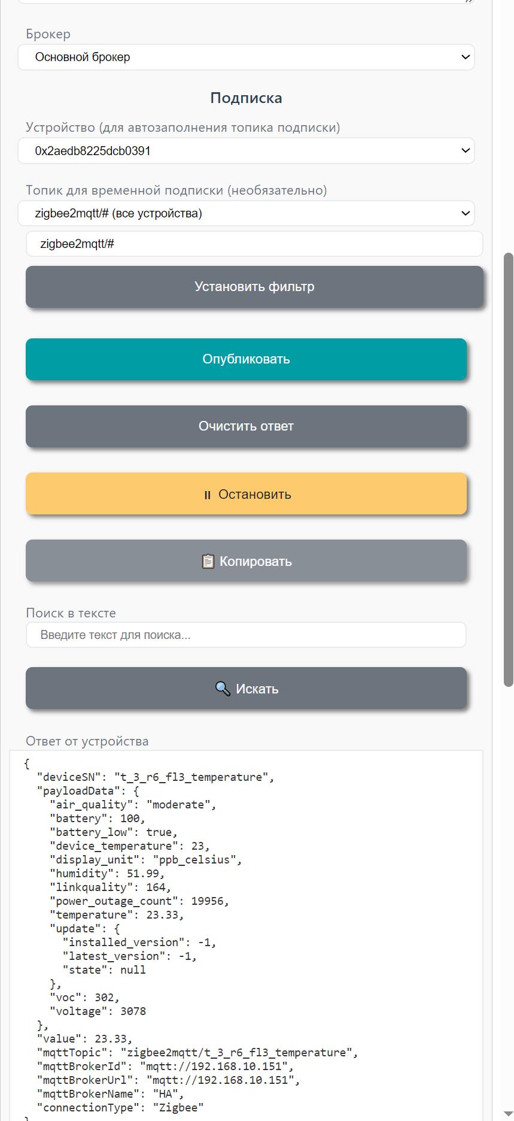Open the topic dropdown showing zigbee2mqtt/# (все устройства)

[x=246, y=213]
